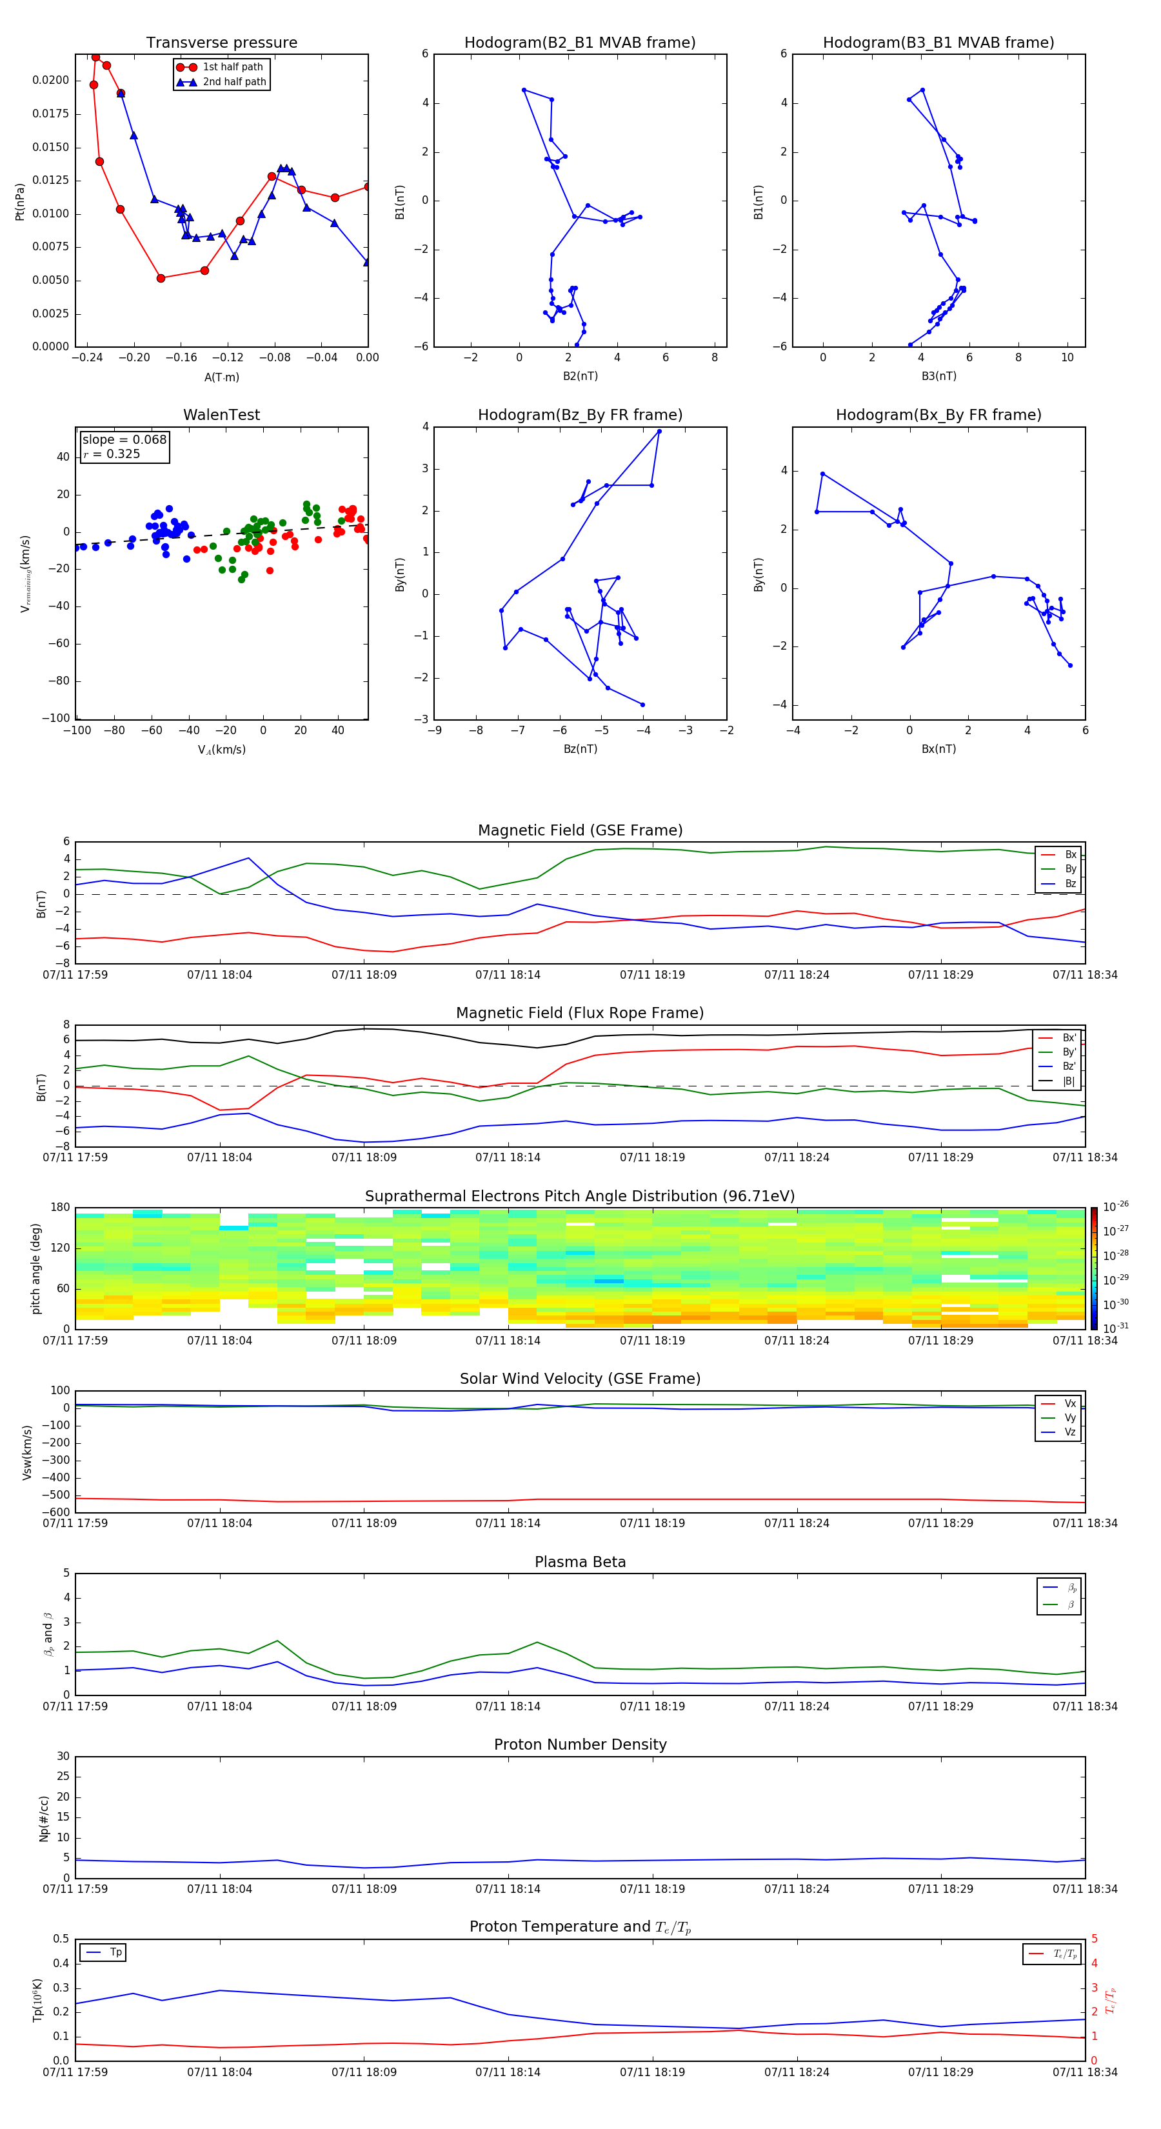Select '|B|' in the Flux Rope Frame legend
Image resolution: width=1161 pixels, height=2129 pixels.
(x=1058, y=1081)
